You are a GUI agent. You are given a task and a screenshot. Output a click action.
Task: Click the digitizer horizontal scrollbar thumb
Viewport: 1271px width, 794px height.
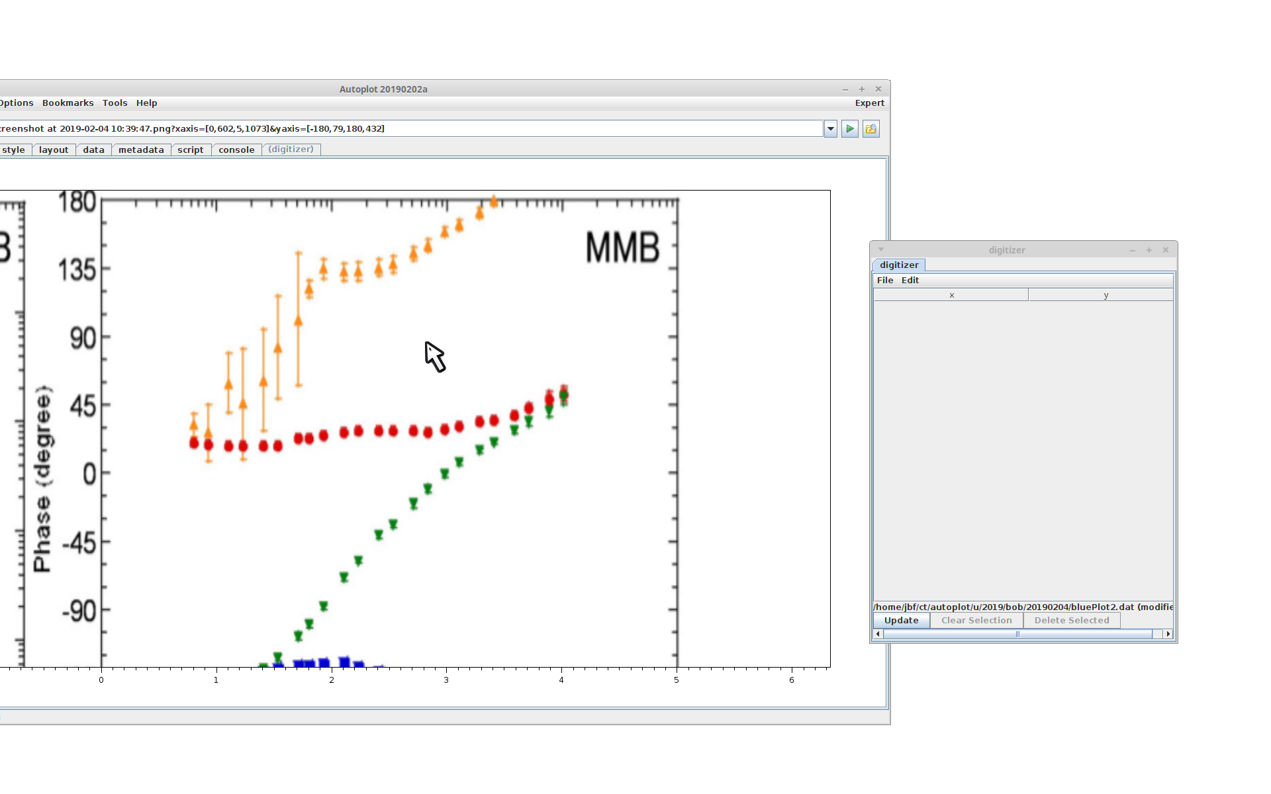pyautogui.click(x=1017, y=635)
